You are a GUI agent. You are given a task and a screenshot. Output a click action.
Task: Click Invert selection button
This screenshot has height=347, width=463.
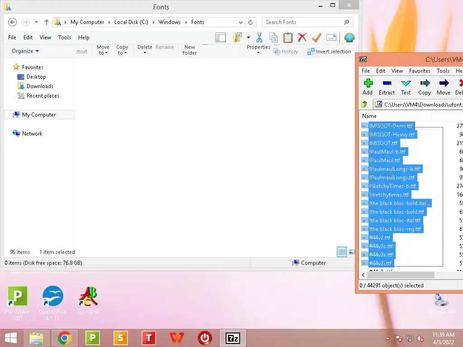coord(329,52)
